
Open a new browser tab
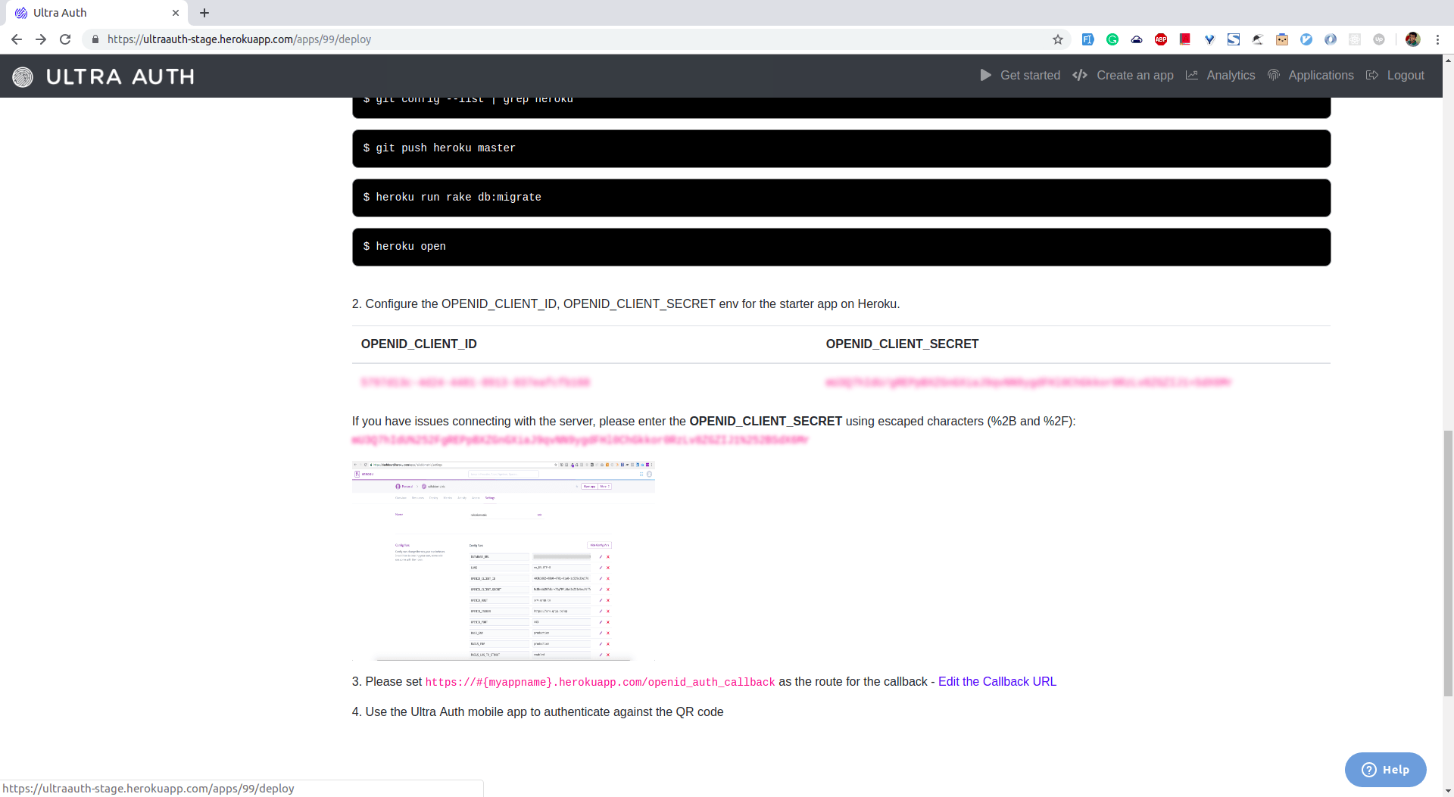click(204, 13)
